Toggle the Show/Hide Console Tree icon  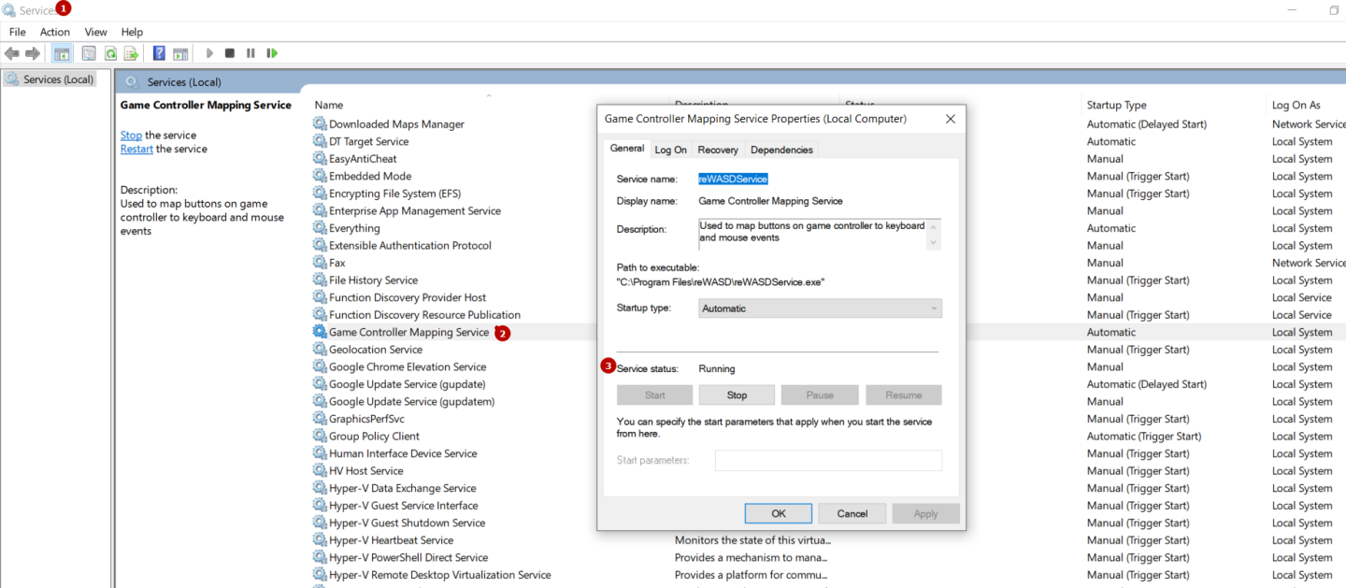pos(62,53)
